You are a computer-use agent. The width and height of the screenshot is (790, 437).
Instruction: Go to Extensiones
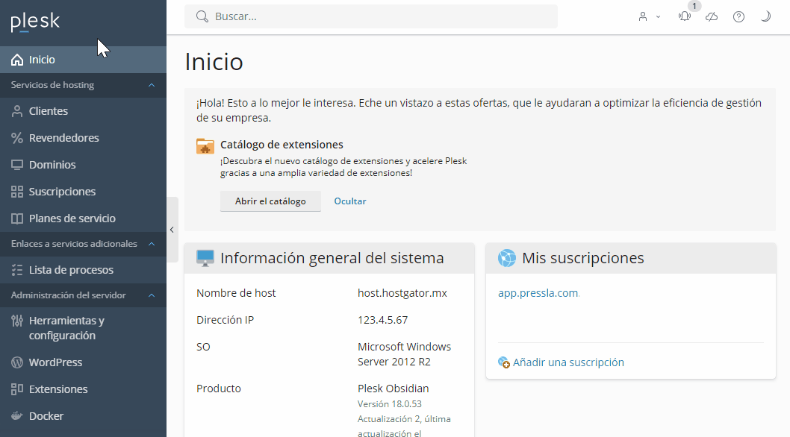(x=83, y=389)
